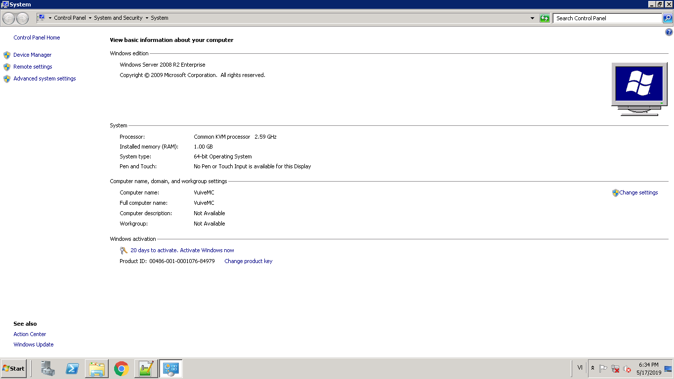Open Notepad++ from the taskbar
The image size is (674, 379).
pyautogui.click(x=146, y=369)
